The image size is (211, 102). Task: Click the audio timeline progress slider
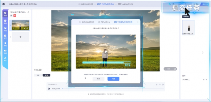(113, 89)
